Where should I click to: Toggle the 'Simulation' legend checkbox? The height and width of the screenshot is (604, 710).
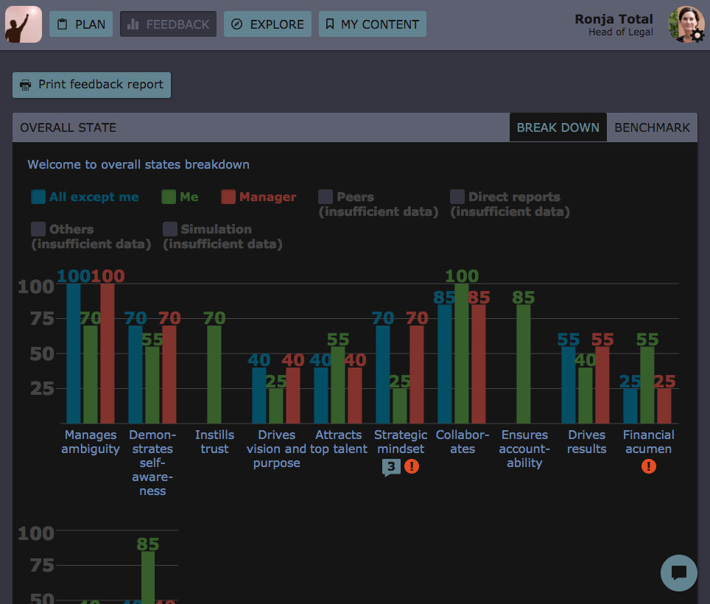(x=170, y=229)
